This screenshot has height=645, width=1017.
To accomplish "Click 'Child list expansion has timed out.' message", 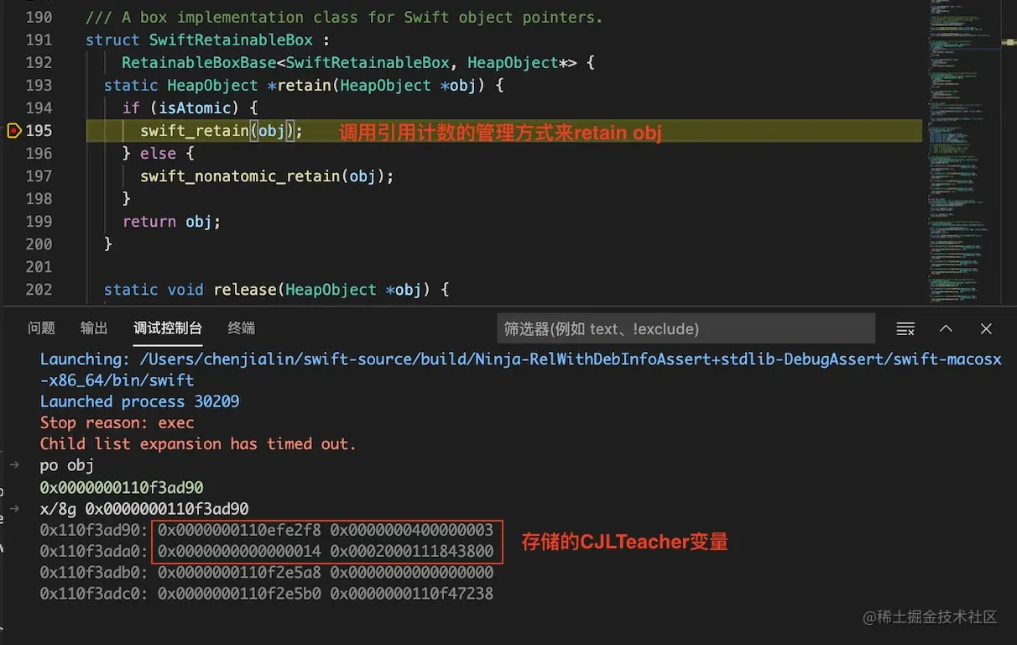I will pos(198,443).
